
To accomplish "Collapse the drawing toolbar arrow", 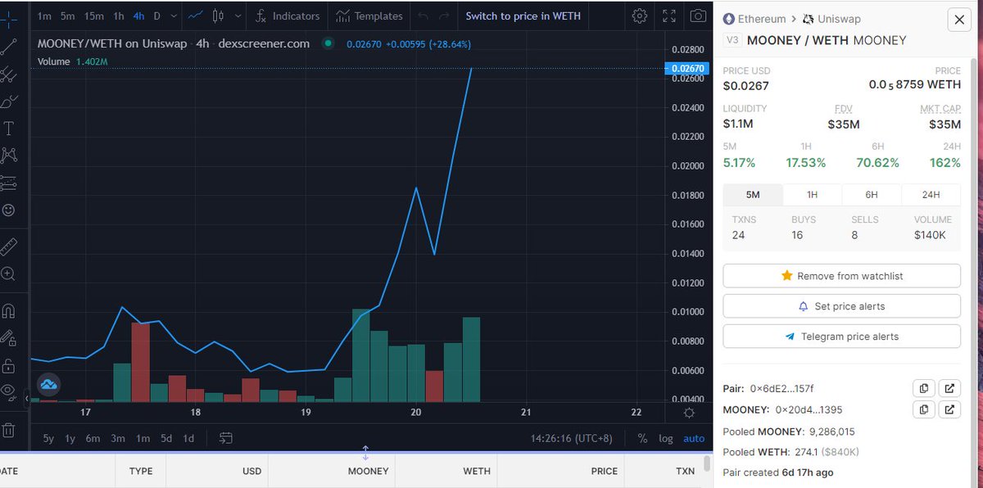I will tap(26, 399).
